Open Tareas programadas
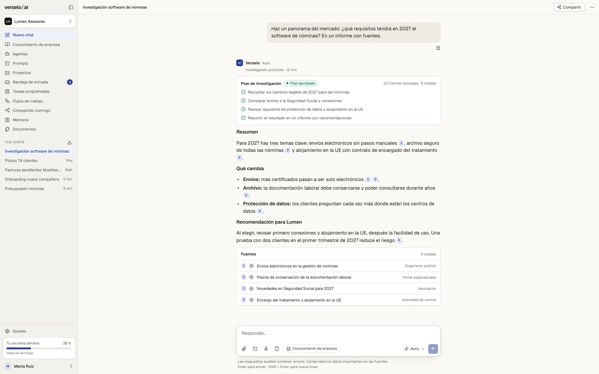 pyautogui.click(x=39, y=92)
